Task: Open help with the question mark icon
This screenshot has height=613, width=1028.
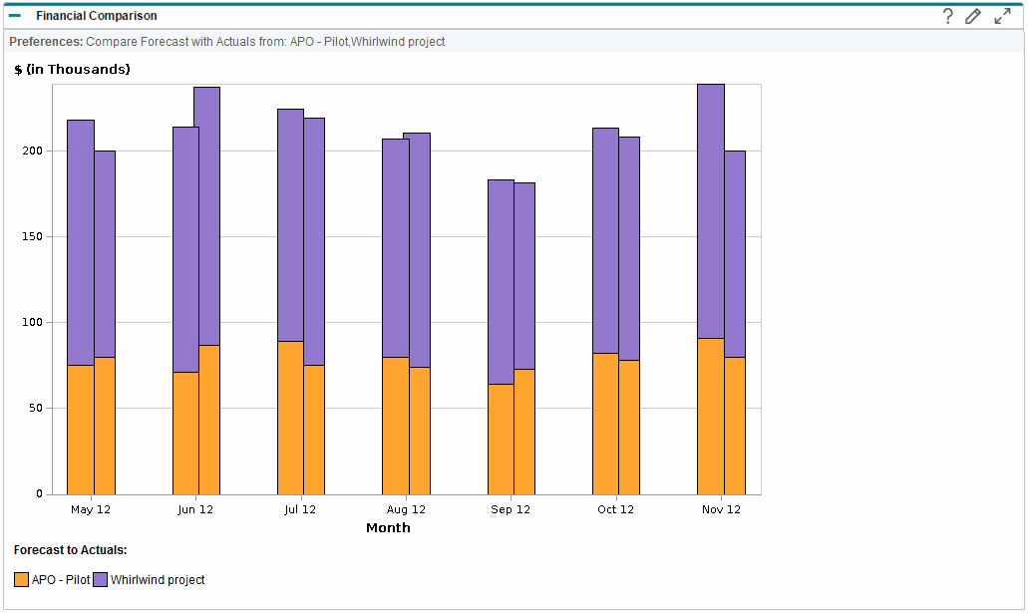Action: coord(948,16)
